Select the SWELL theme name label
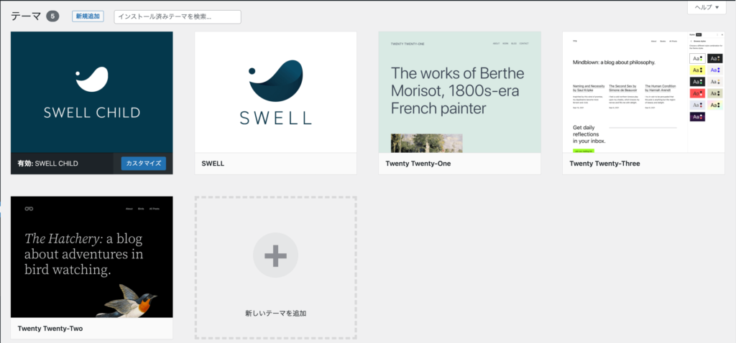This screenshot has width=736, height=343. point(213,164)
